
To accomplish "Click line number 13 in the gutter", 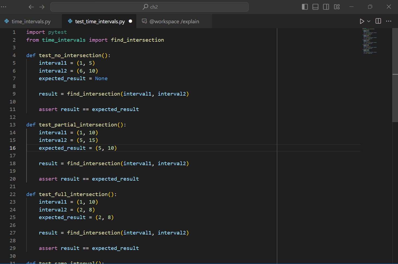I will pyautogui.click(x=13, y=125).
